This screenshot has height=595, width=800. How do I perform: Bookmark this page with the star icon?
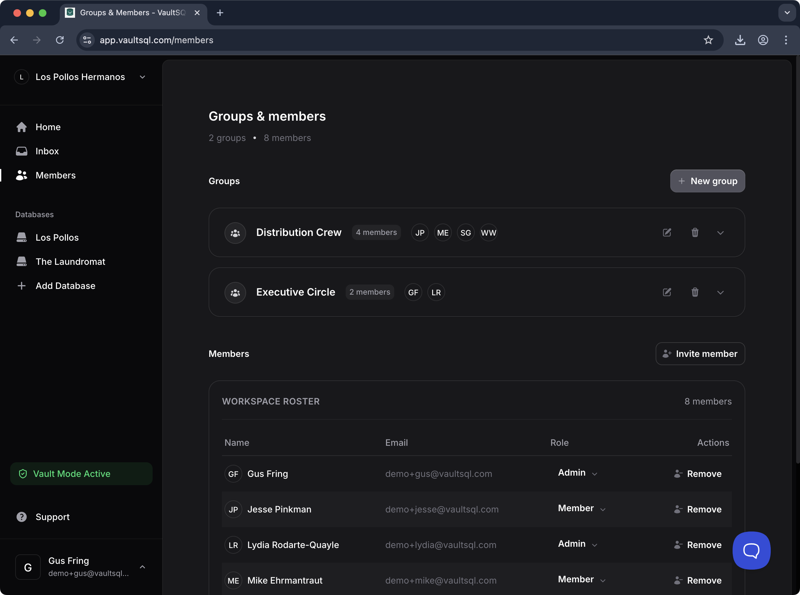click(708, 40)
